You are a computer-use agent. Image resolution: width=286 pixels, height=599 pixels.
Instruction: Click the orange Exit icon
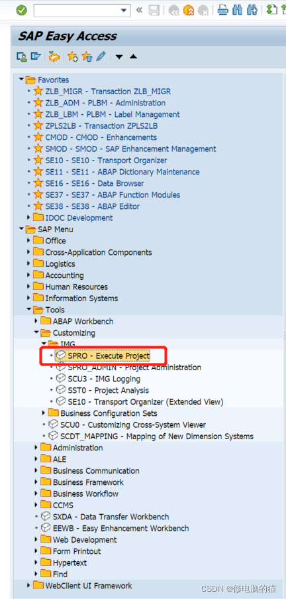tap(189, 11)
